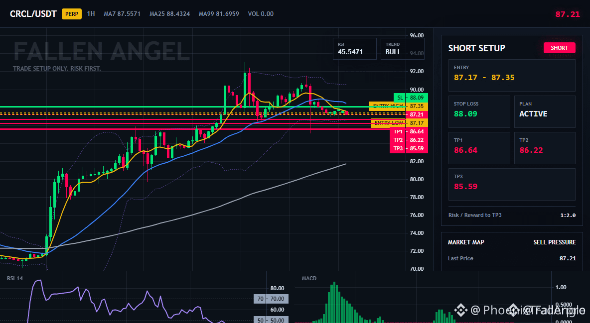Viewport: 590px width, 323px height.
Task: Click the red 87.21 current price tag
Action: [417, 114]
